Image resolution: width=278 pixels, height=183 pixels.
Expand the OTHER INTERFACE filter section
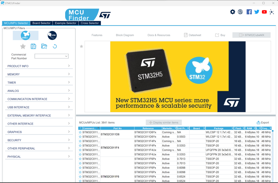tap(39, 124)
